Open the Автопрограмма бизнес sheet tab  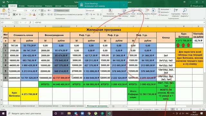click(x=48, y=106)
